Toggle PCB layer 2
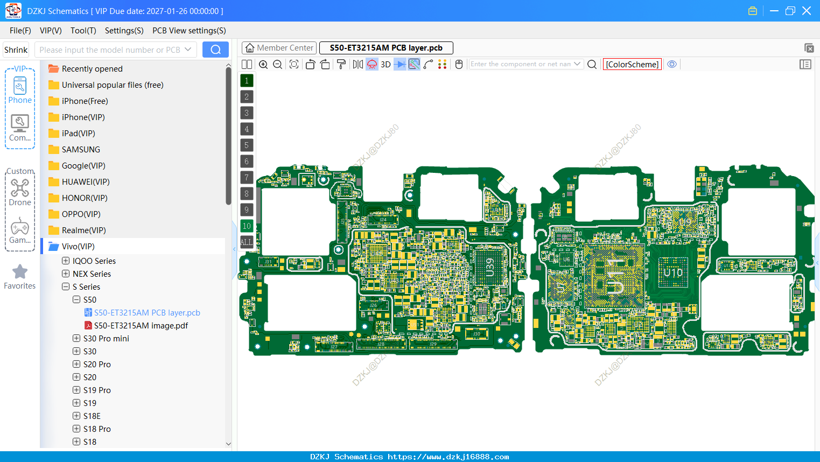This screenshot has height=462, width=820. tap(247, 96)
